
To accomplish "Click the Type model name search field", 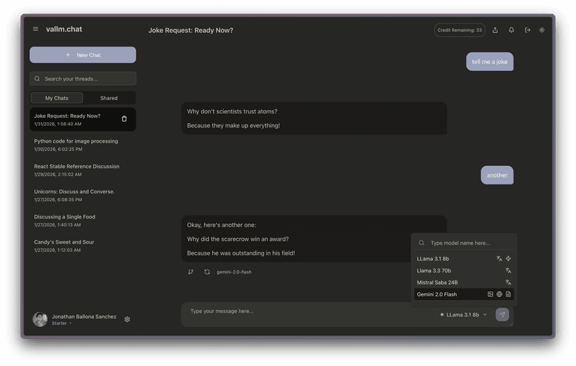I will pyautogui.click(x=466, y=243).
